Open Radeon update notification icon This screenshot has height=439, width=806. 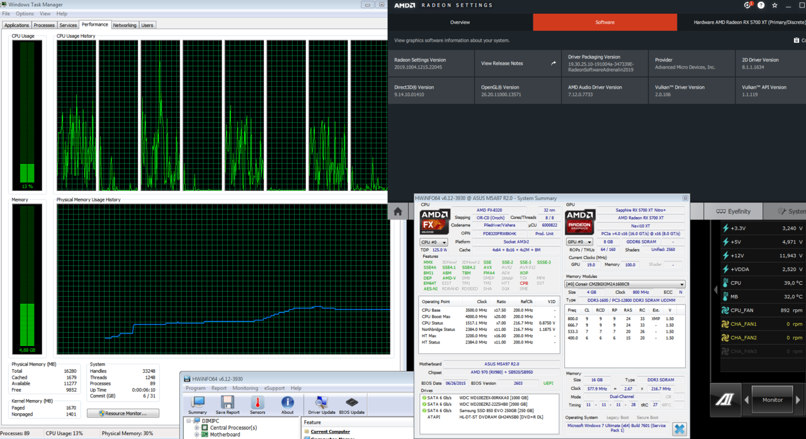tap(747, 5)
